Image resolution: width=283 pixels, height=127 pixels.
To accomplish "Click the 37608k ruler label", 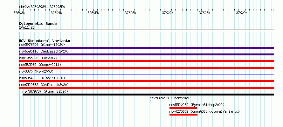I will pyautogui.click(x=205, y=13).
